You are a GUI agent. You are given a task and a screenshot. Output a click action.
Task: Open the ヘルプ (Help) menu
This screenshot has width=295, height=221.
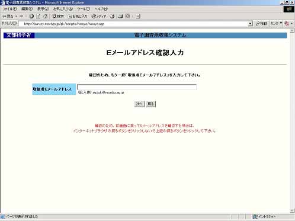click(x=101, y=9)
